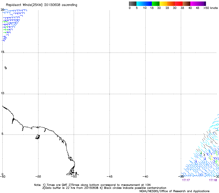Click the green 15-20 knots color segment
Screen dimensions: 219x193
[156, 4]
